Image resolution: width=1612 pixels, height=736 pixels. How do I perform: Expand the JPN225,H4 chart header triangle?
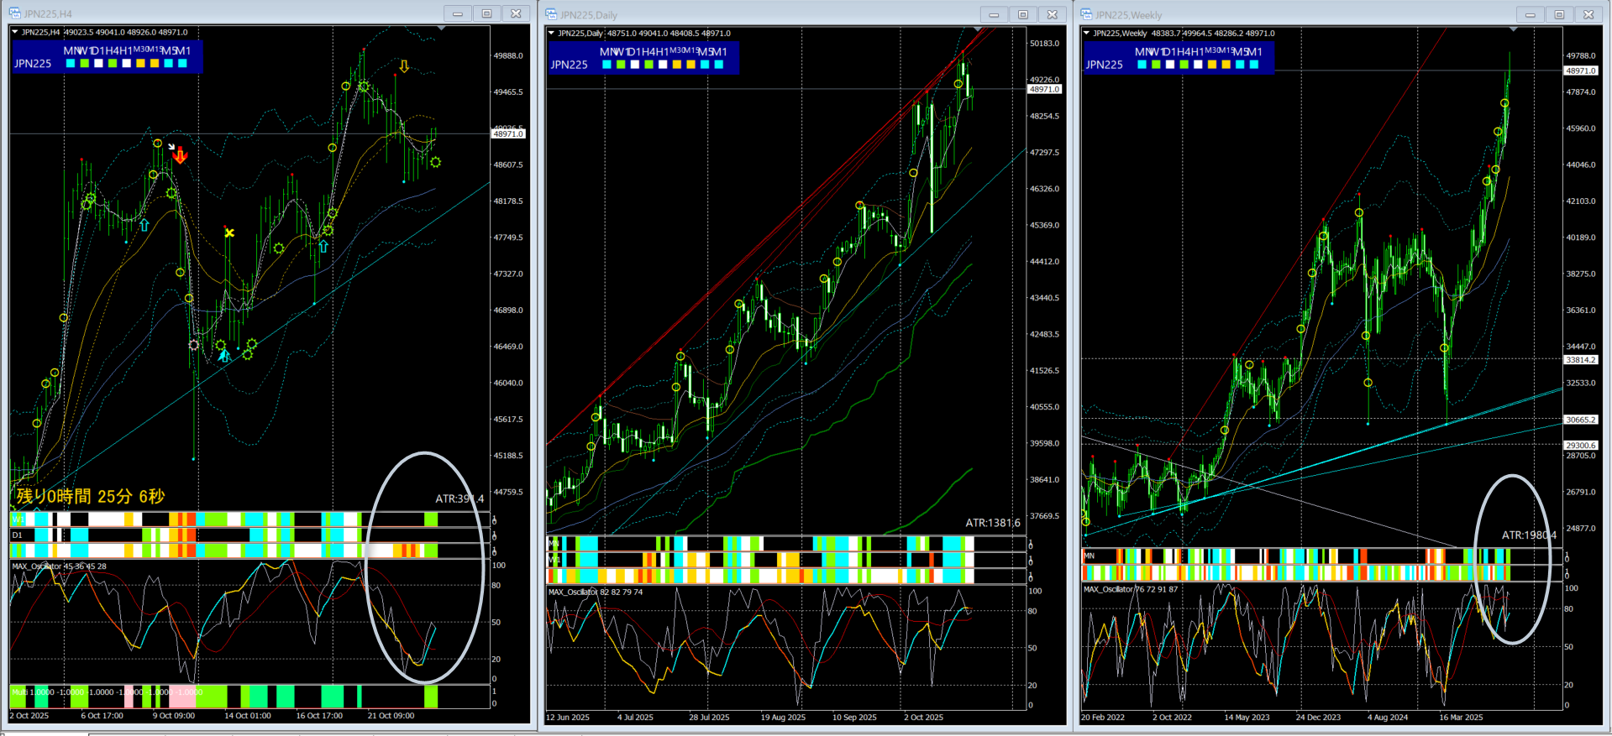tap(15, 33)
